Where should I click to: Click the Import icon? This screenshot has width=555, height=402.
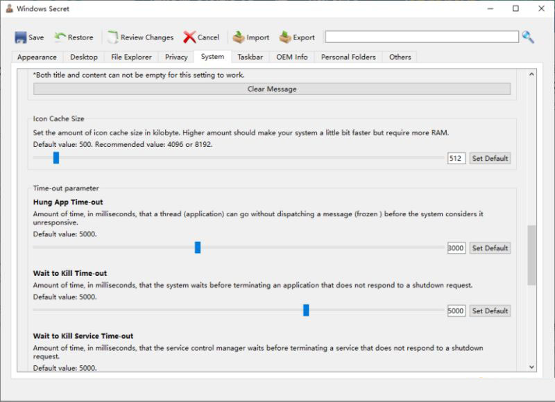(239, 37)
